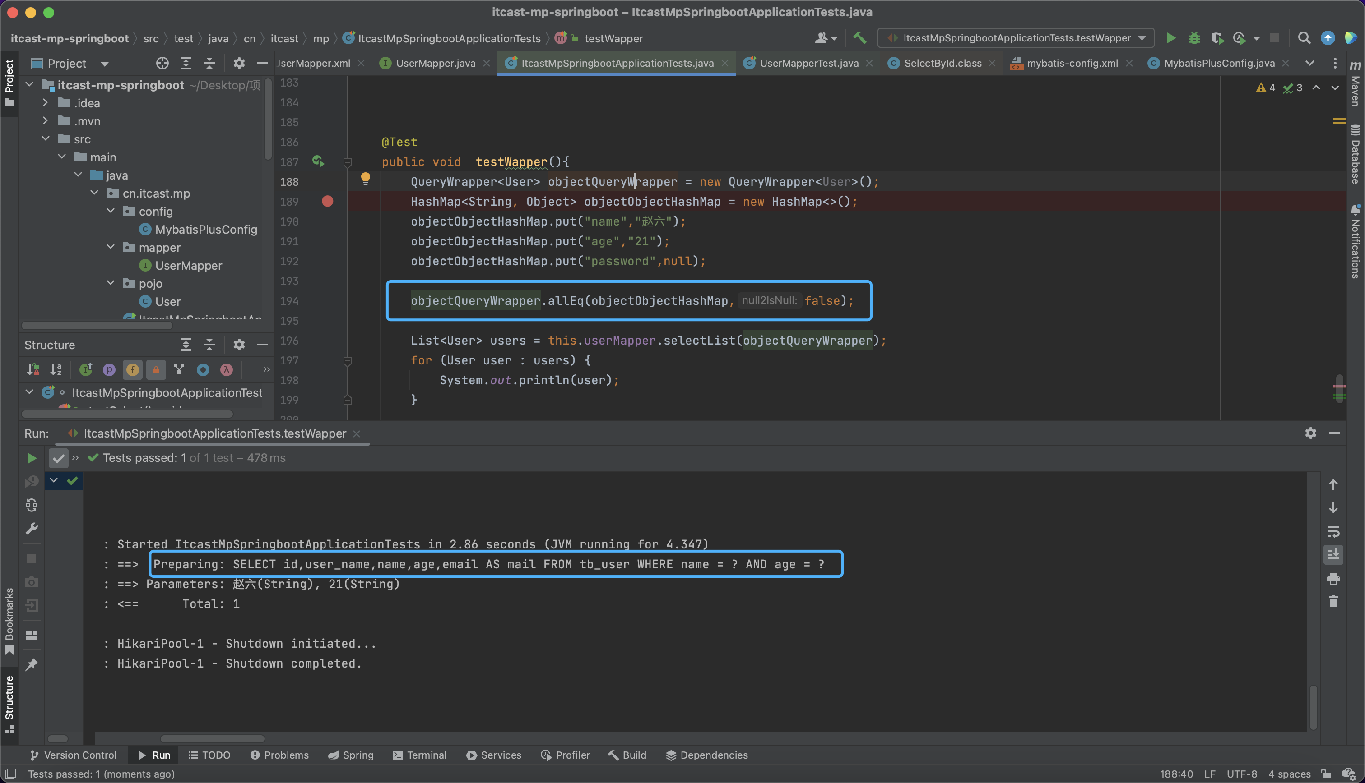Expand the .idea folder node
1365x783 pixels.
tap(46, 103)
